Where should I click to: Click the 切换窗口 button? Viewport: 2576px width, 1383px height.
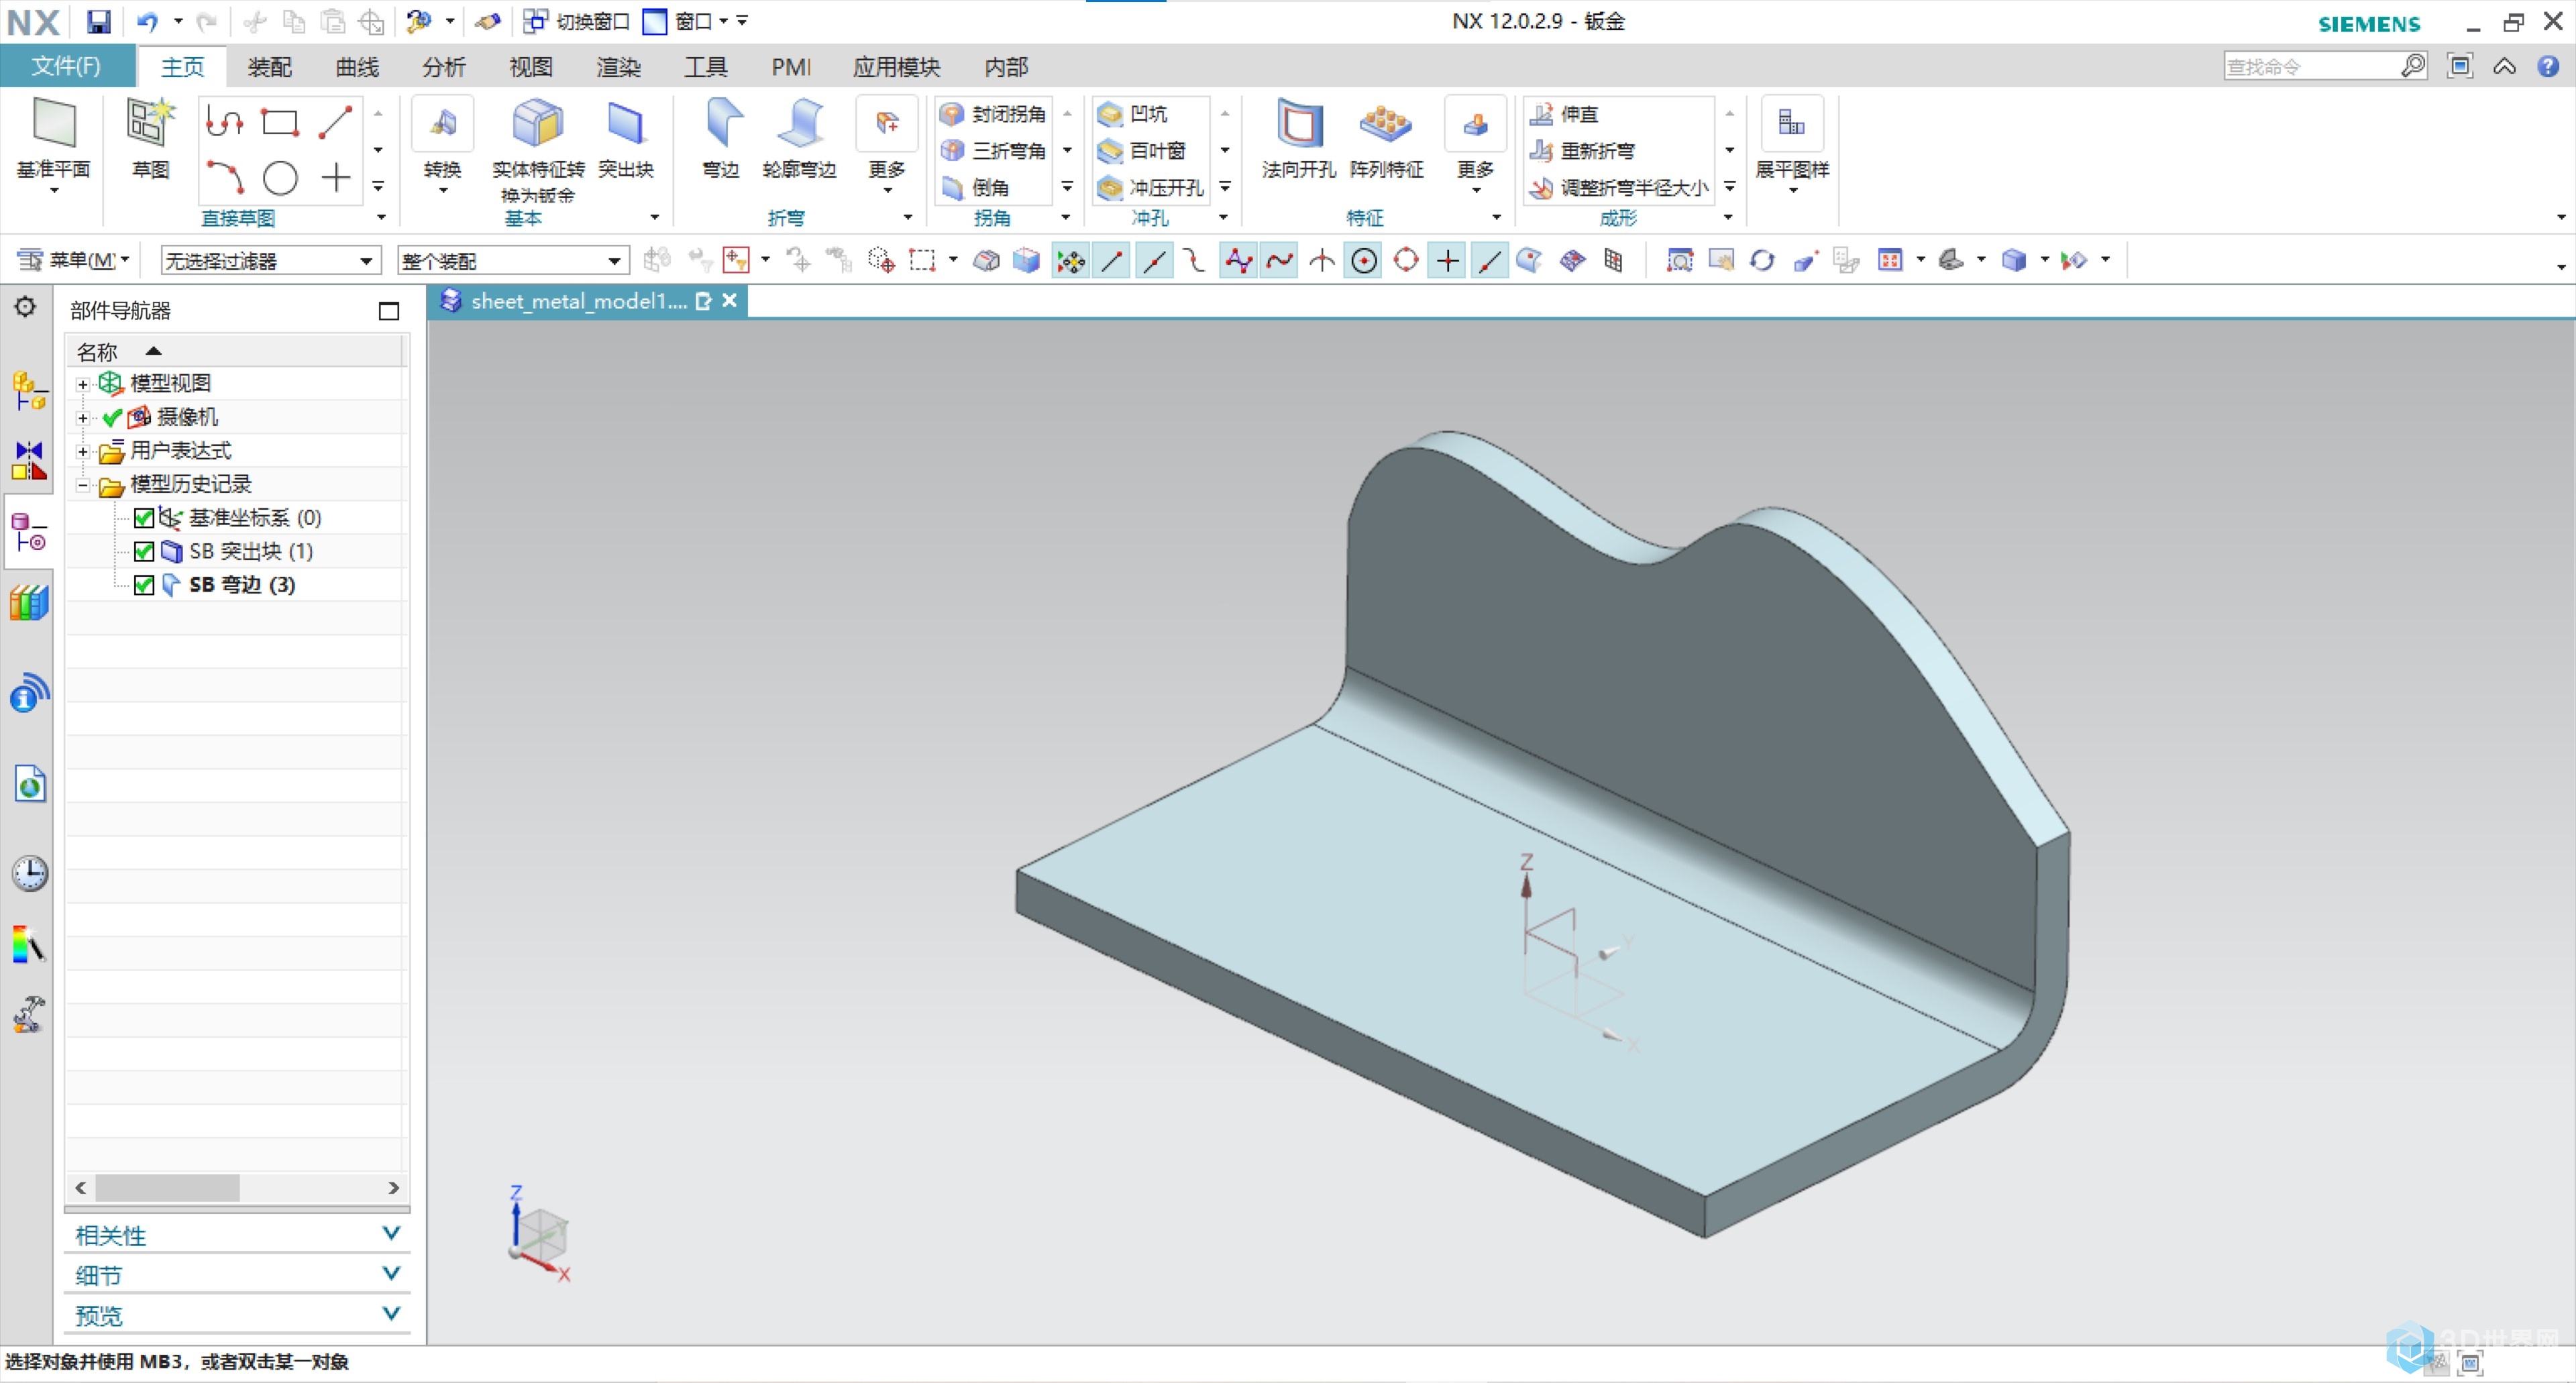pos(577,21)
